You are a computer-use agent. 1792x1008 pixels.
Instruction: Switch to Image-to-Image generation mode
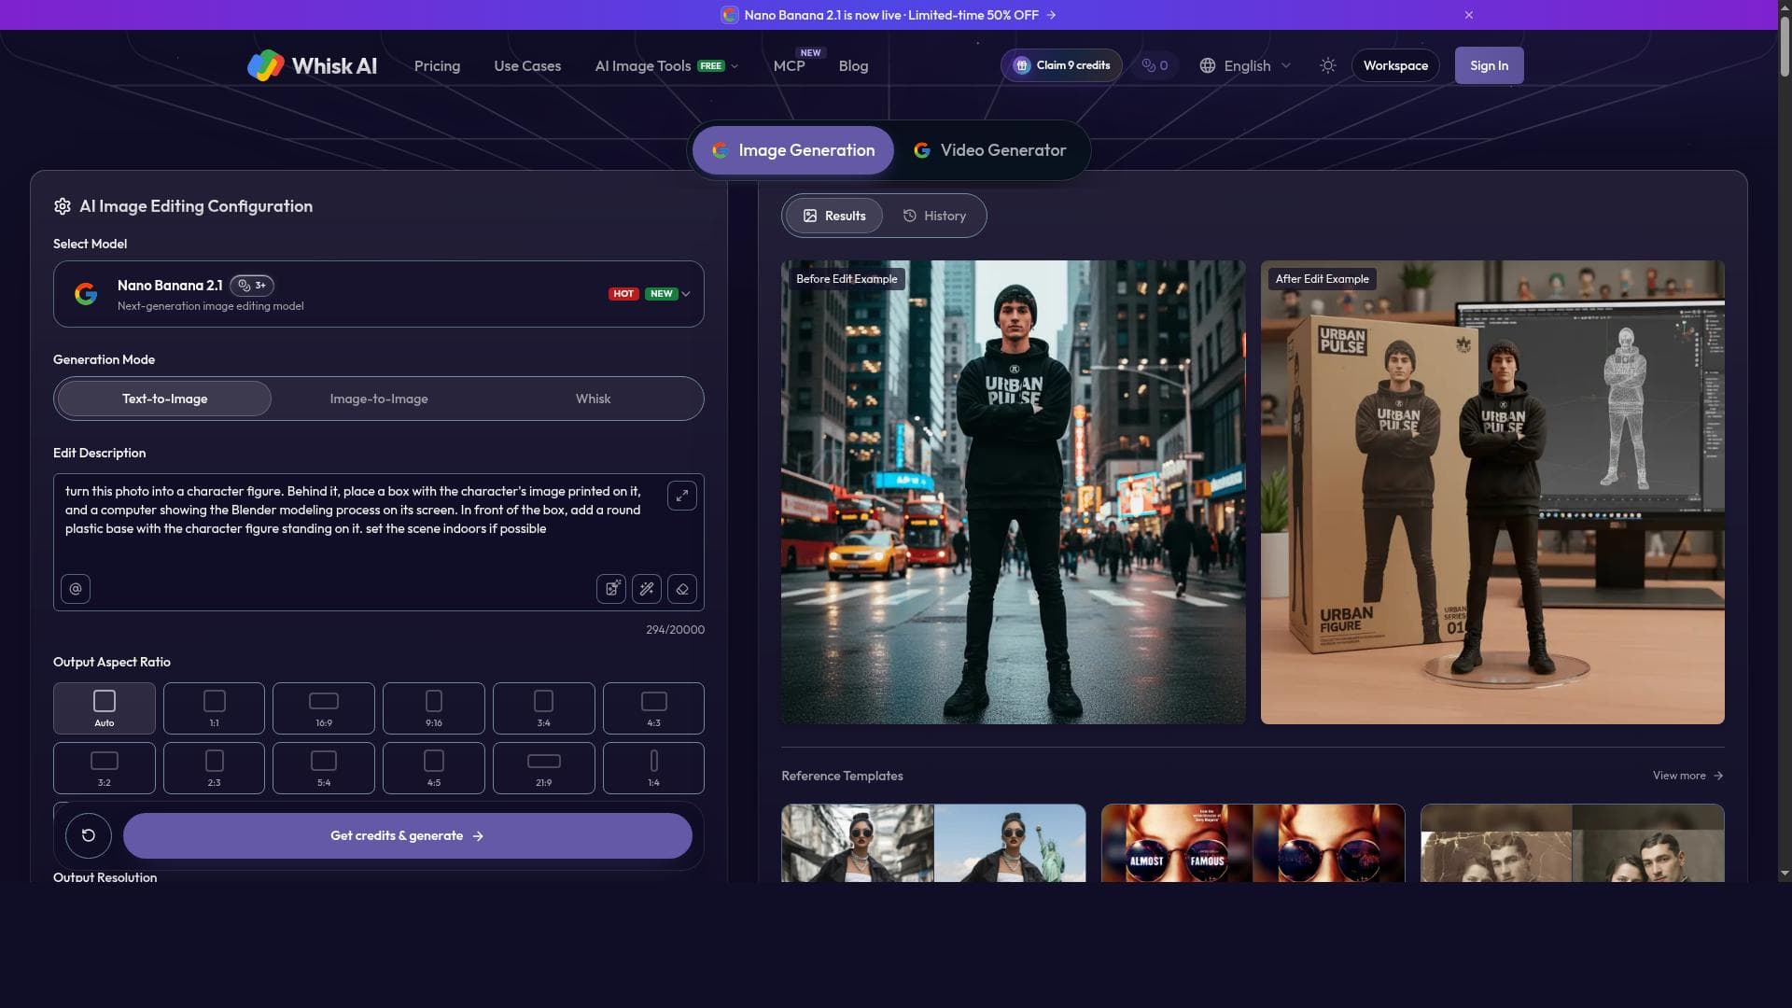click(379, 399)
